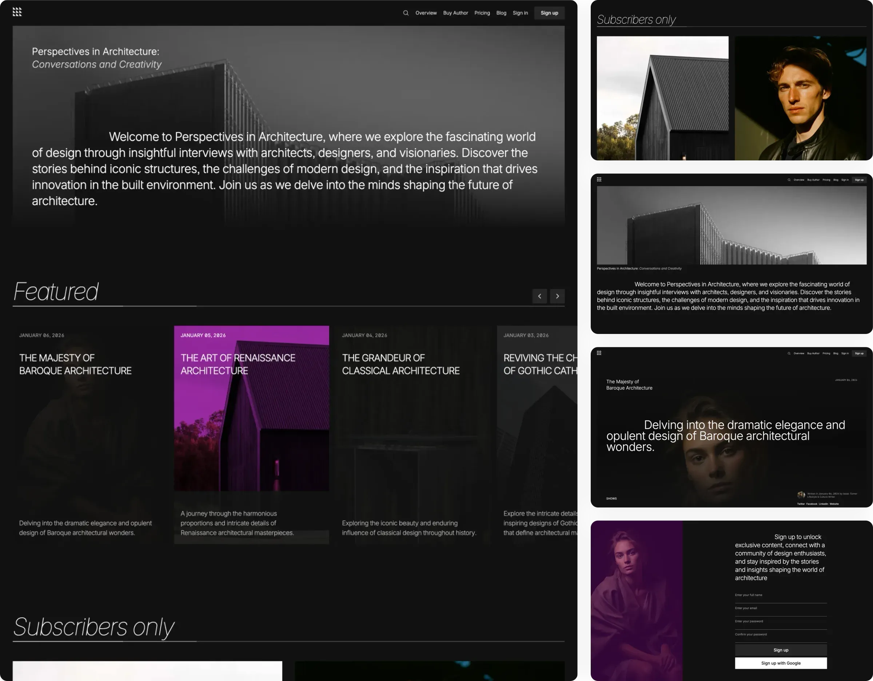This screenshot has height=681, width=873.
Task: Go to Pricing in the main page navbar
Action: tap(482, 13)
